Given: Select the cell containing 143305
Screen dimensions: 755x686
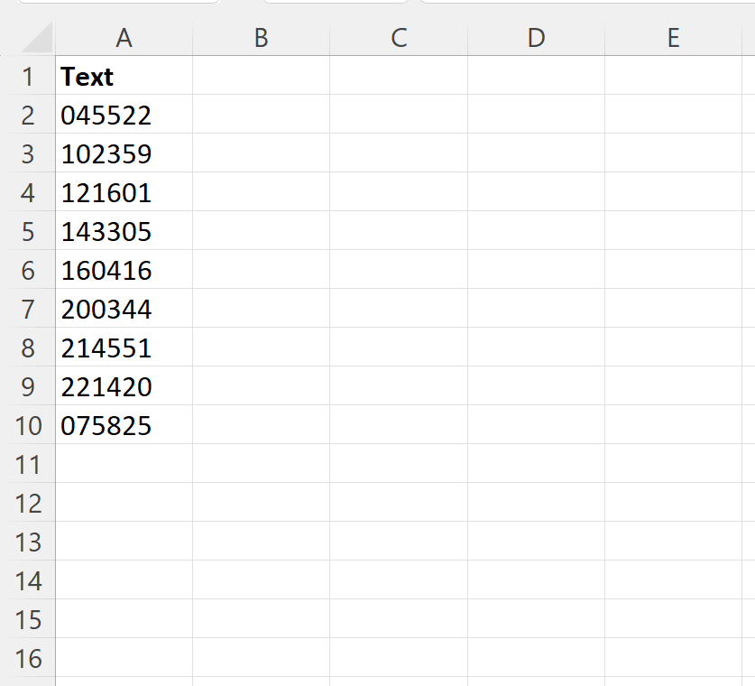Looking at the screenshot, I should [x=124, y=232].
